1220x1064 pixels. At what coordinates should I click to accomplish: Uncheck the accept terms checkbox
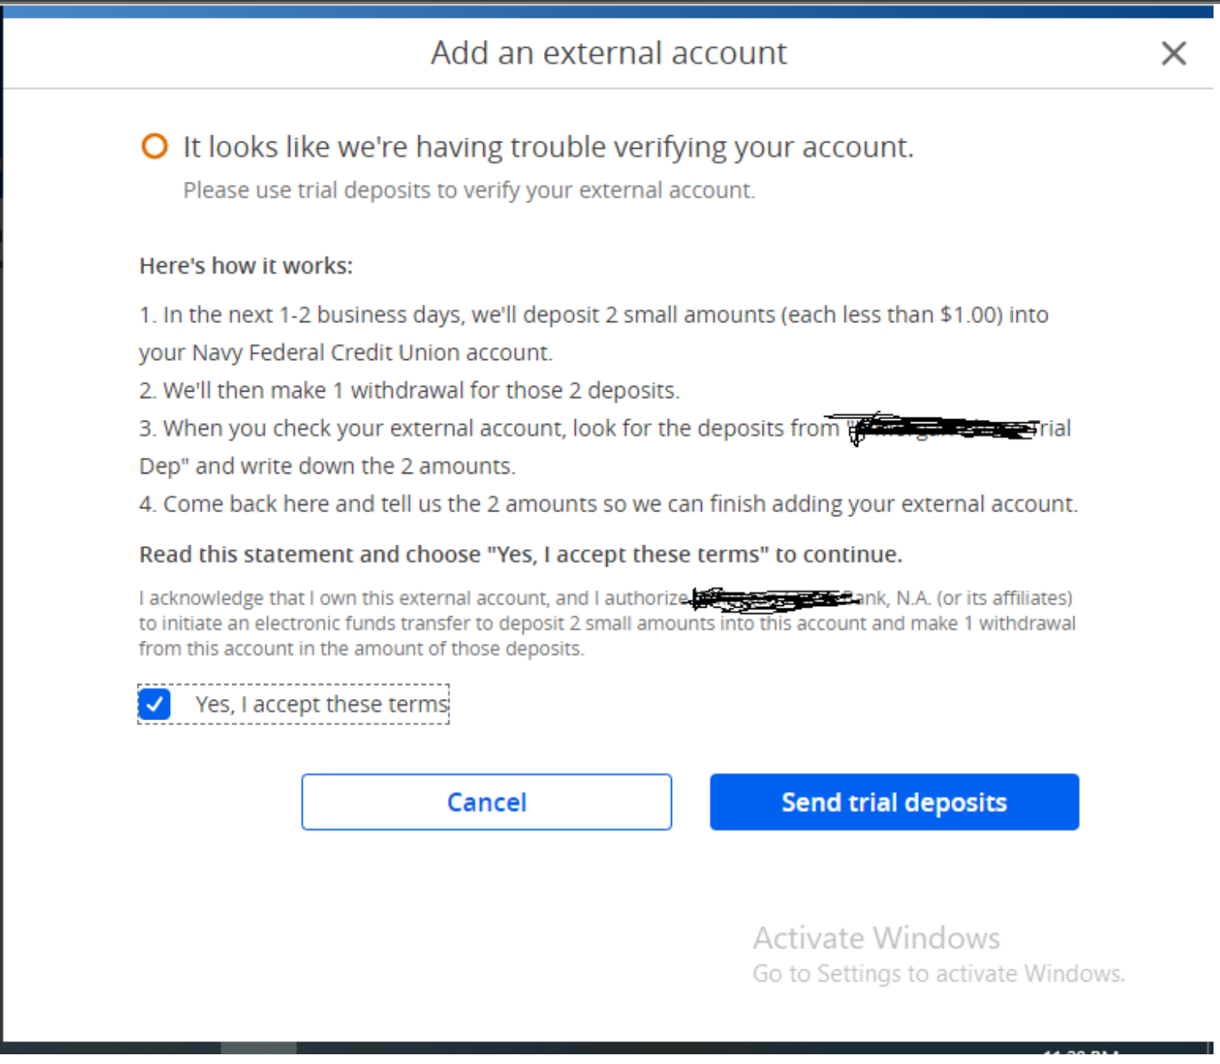155,704
